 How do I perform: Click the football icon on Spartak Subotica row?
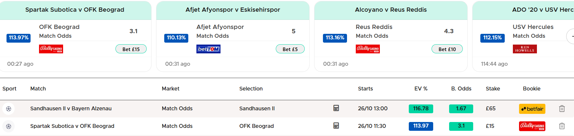pyautogui.click(x=9, y=126)
